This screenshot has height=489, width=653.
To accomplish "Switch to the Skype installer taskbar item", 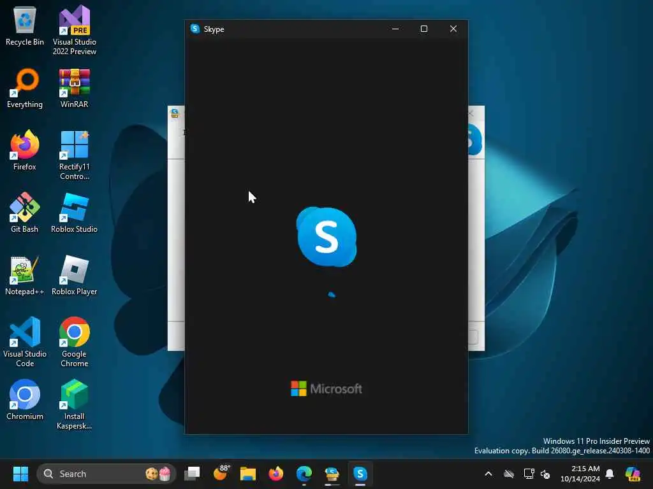I will pos(332,474).
